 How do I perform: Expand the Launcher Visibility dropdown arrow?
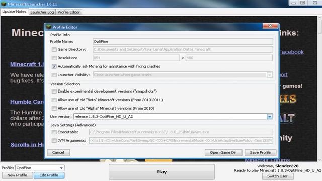270,75
